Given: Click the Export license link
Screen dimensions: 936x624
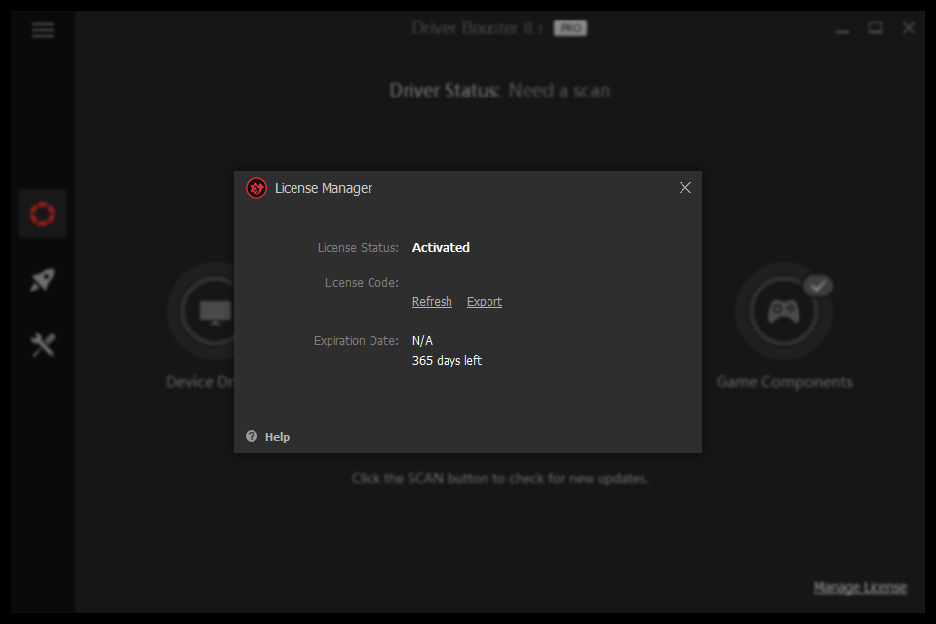Looking at the screenshot, I should 485,302.
